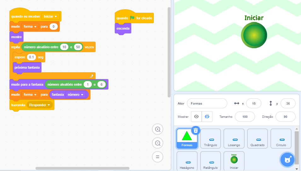Open the fantasia número dropdown
Viewport: 301px width, 171px height.
[x=76, y=94]
